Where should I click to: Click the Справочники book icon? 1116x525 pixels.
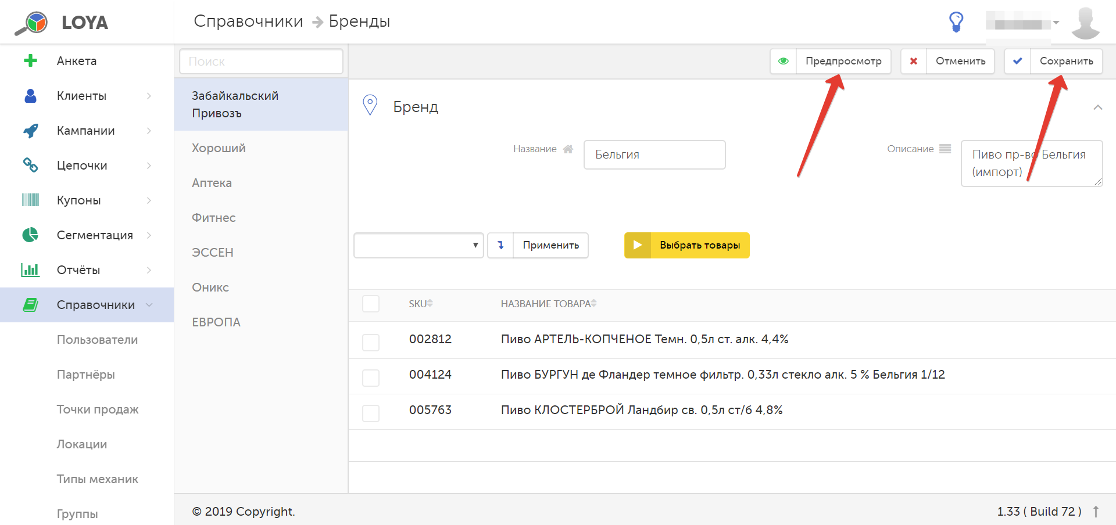pos(30,305)
